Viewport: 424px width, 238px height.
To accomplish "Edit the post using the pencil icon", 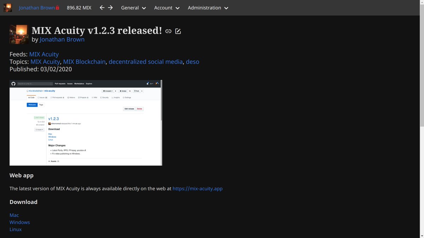I will click(x=178, y=31).
